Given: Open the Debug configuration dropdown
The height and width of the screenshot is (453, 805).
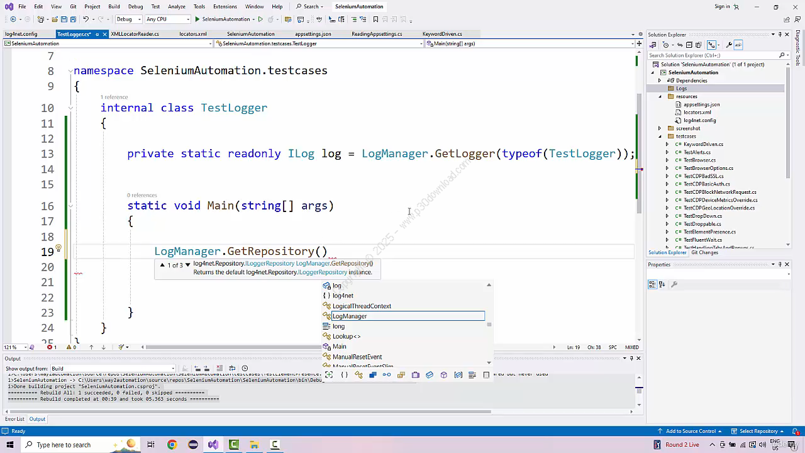Looking at the screenshot, I should [x=129, y=19].
